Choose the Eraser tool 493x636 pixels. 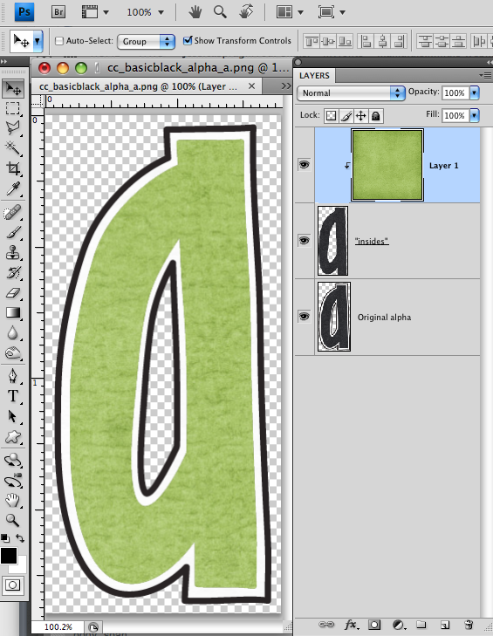click(x=13, y=292)
